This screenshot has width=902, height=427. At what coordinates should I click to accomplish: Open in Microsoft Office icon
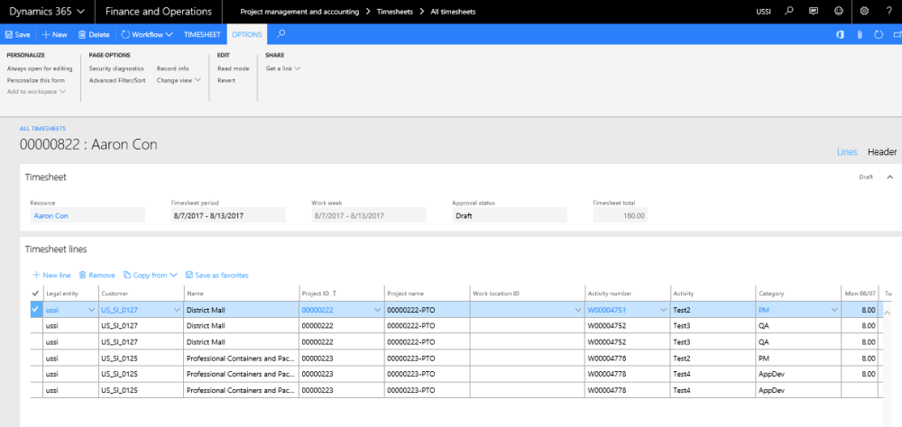click(840, 34)
